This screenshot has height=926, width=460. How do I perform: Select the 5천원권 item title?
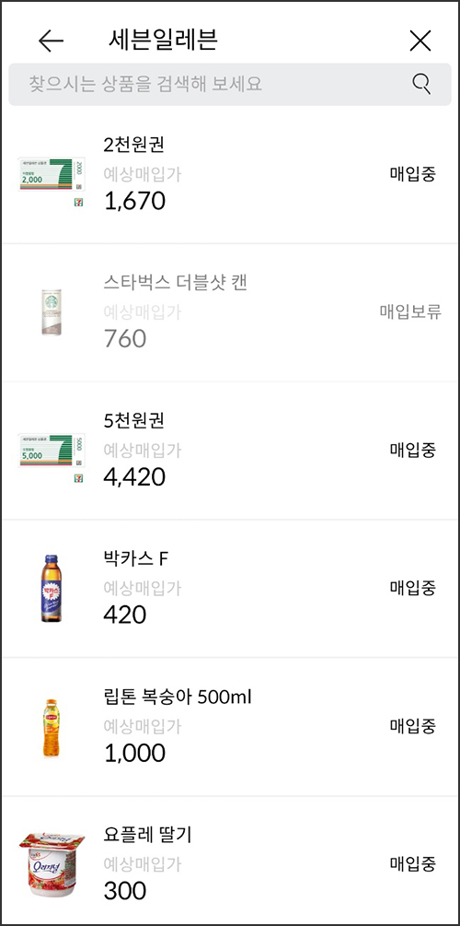[133, 420]
